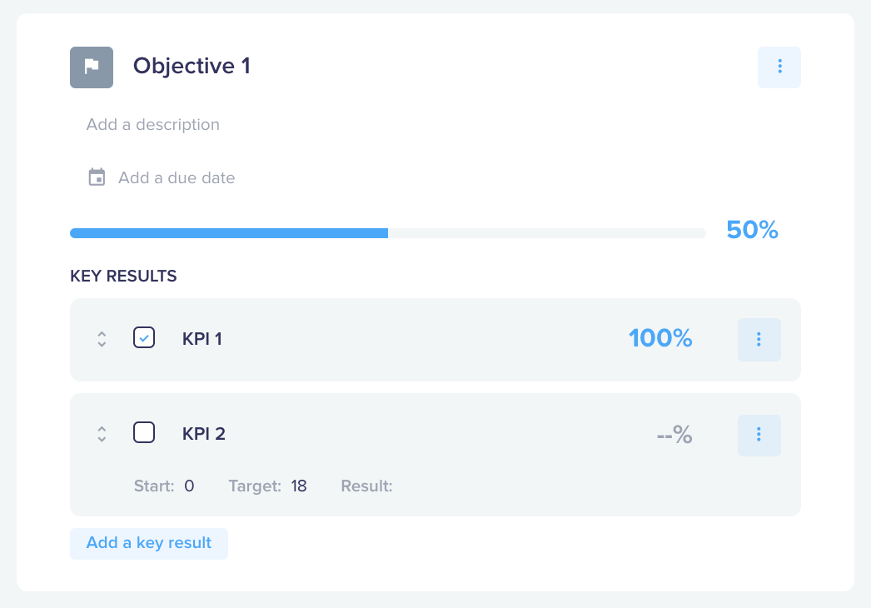The height and width of the screenshot is (608, 871).
Task: Click the Add a description field
Action: (152, 124)
